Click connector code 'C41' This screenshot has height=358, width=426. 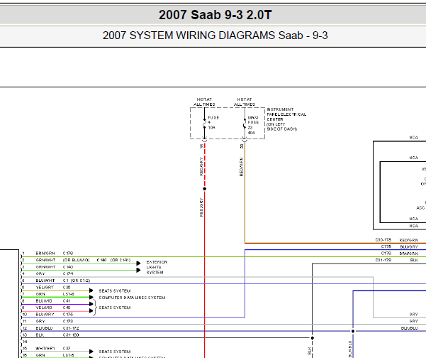67,301
